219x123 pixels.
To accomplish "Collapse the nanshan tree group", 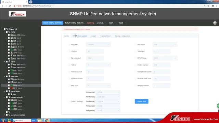I will [4, 77].
